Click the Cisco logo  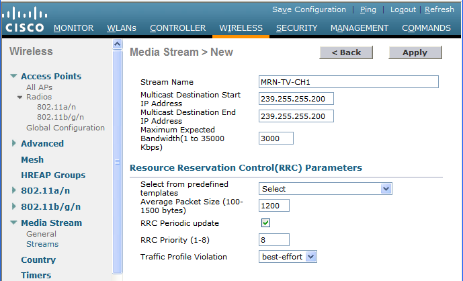[x=25, y=20]
